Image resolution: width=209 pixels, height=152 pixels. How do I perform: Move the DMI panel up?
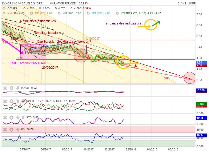(x=18, y=101)
